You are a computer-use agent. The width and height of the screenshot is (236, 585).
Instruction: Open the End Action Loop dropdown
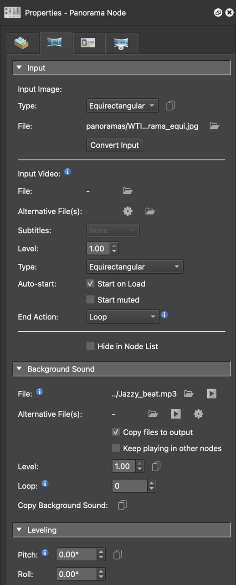click(x=123, y=317)
